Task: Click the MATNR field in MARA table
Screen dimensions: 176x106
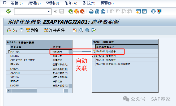Action: (15, 52)
